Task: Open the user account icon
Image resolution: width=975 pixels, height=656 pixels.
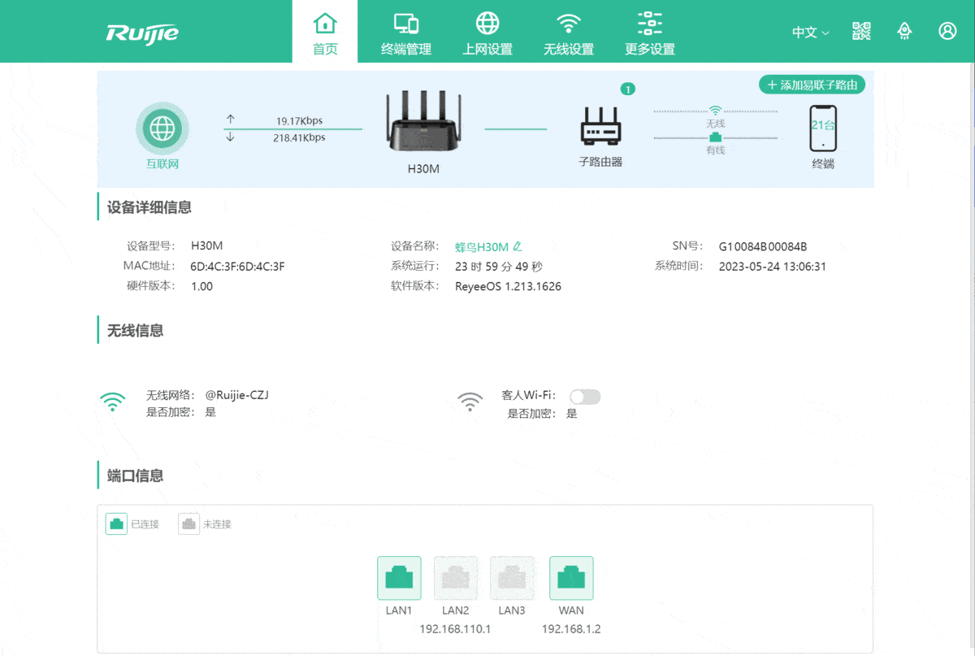Action: [x=947, y=31]
